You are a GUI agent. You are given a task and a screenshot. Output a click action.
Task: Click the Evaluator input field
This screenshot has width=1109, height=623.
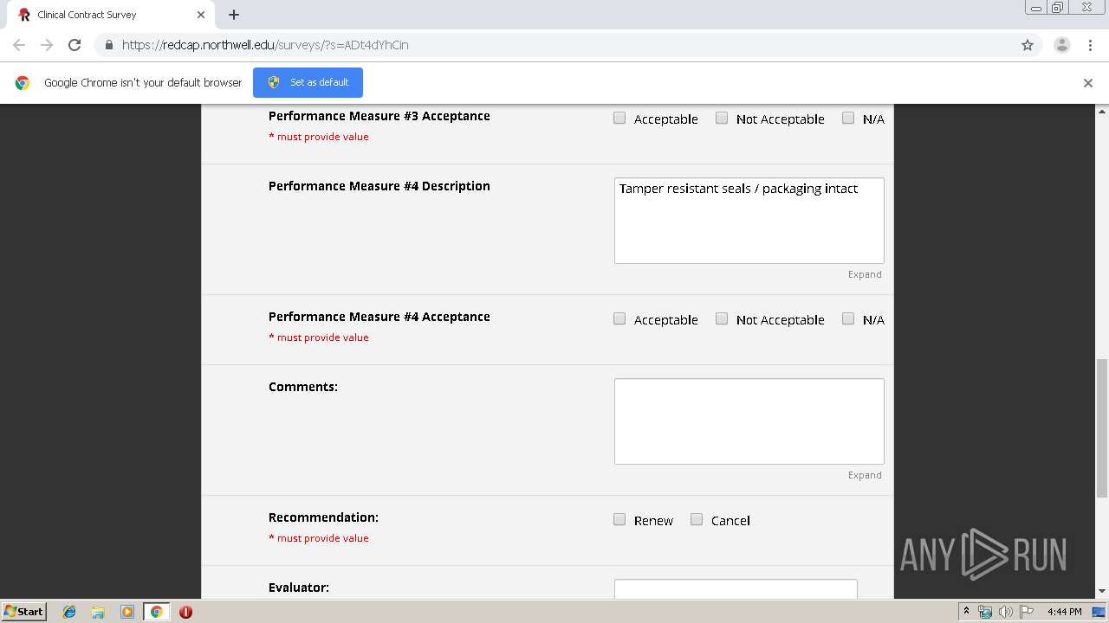coord(736,589)
